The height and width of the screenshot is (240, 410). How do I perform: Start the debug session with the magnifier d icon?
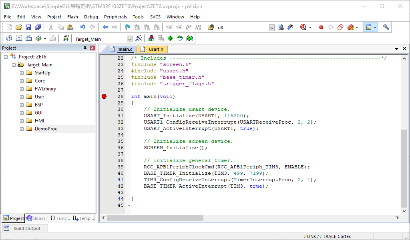point(303,27)
